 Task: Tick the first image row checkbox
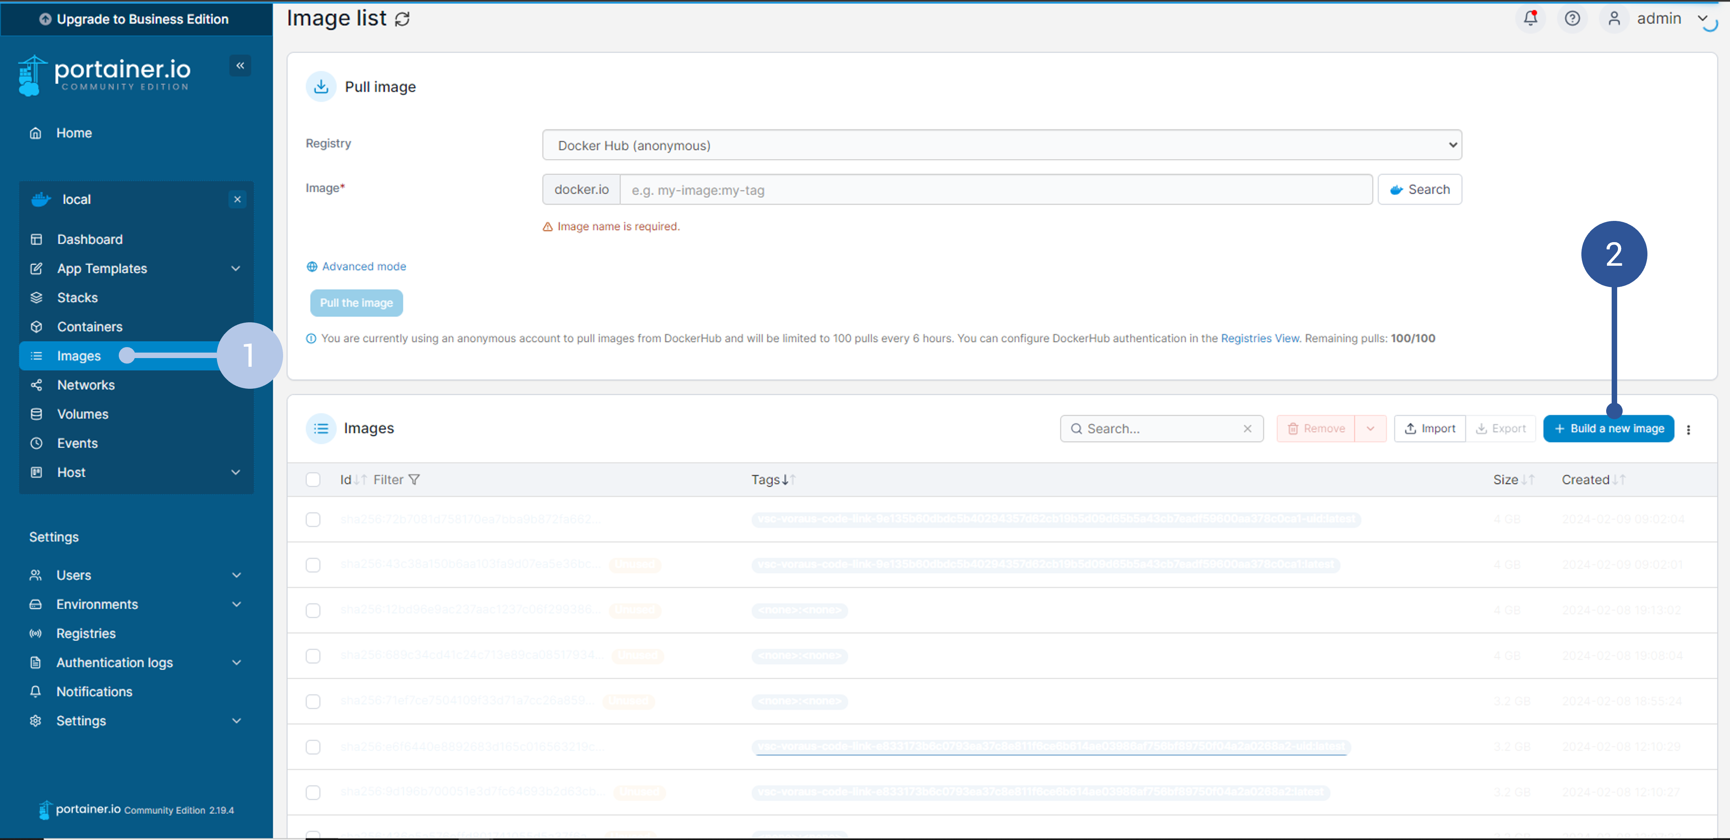pos(313,520)
